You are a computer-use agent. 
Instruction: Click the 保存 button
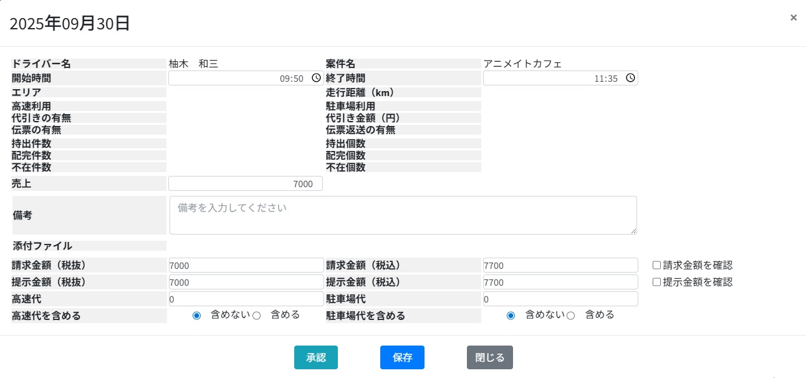[x=402, y=357]
